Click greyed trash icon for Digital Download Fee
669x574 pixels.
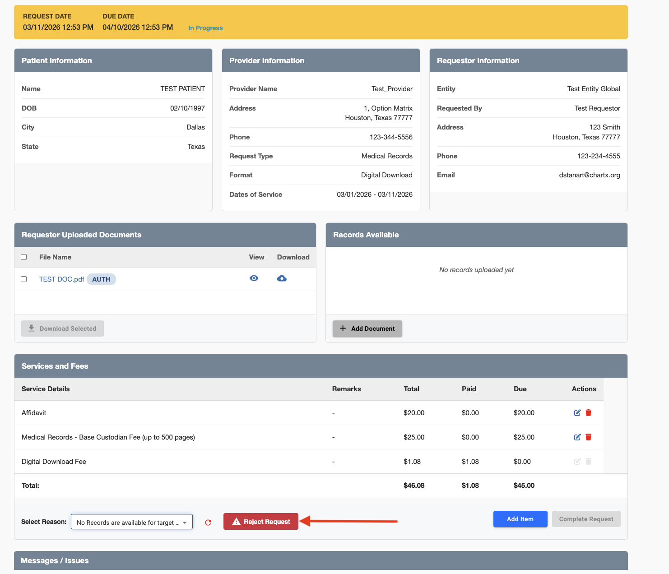(588, 462)
